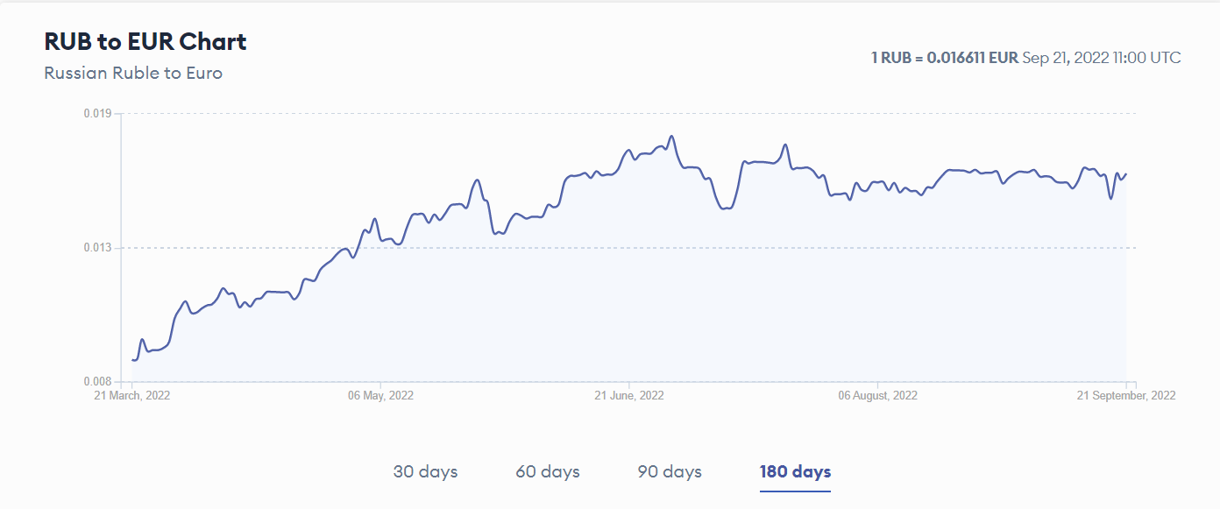Click the 0.008 y-axis label
1220x509 pixels.
click(x=96, y=382)
